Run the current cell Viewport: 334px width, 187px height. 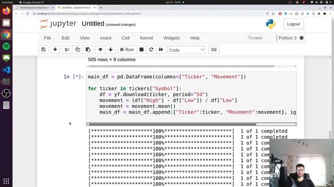point(127,50)
